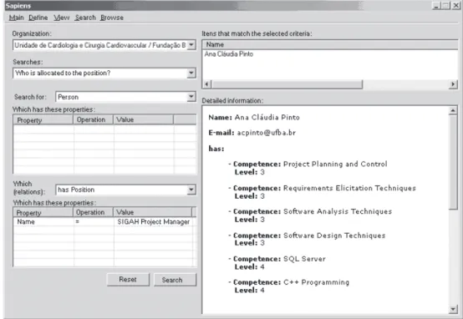463x319 pixels.
Task: Click Operation header in lower relations table
Action: 94,212
